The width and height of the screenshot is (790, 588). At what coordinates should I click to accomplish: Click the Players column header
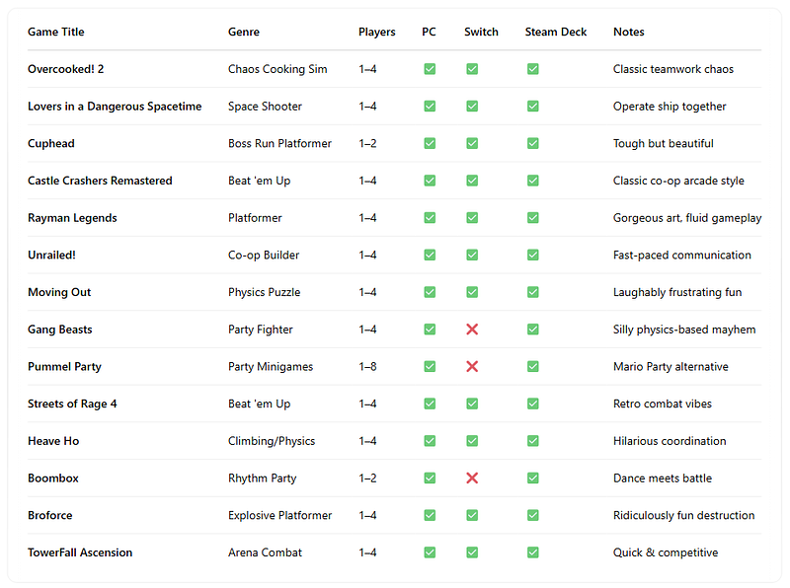[x=377, y=32]
